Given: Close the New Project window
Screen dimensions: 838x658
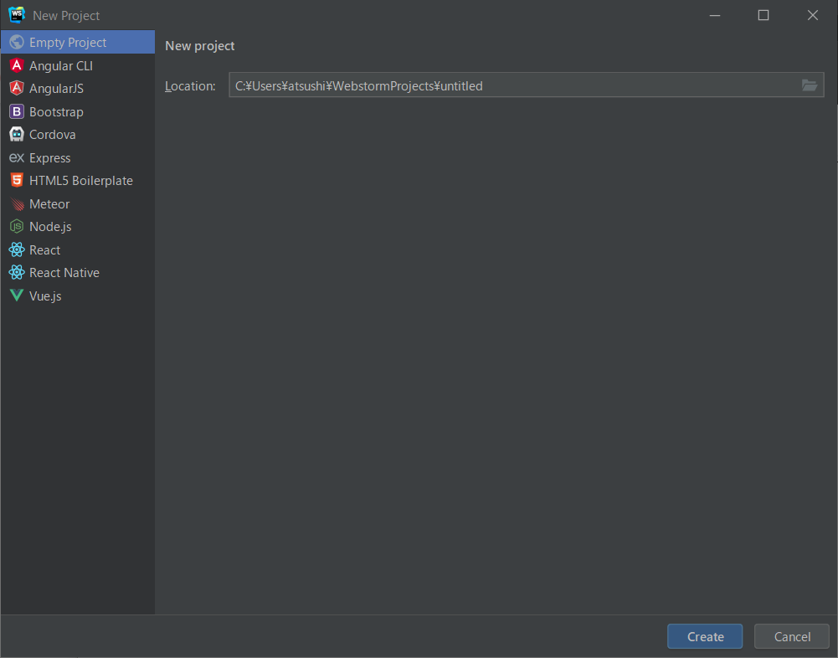Looking at the screenshot, I should point(812,16).
